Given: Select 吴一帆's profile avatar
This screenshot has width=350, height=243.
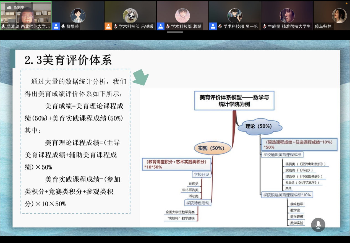Looking at the screenshot, I should 235,15.
